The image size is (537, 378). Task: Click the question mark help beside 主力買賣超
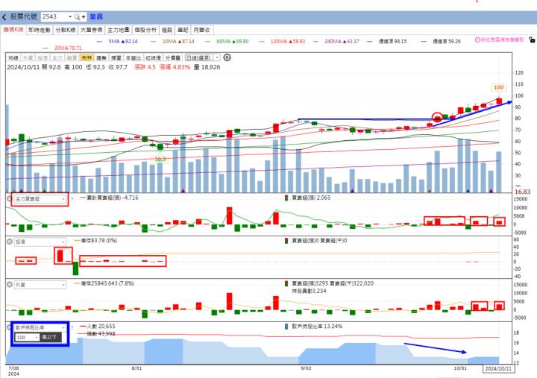coord(72,199)
